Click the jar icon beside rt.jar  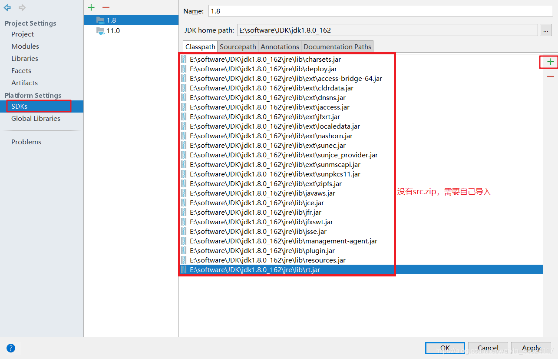click(x=184, y=269)
